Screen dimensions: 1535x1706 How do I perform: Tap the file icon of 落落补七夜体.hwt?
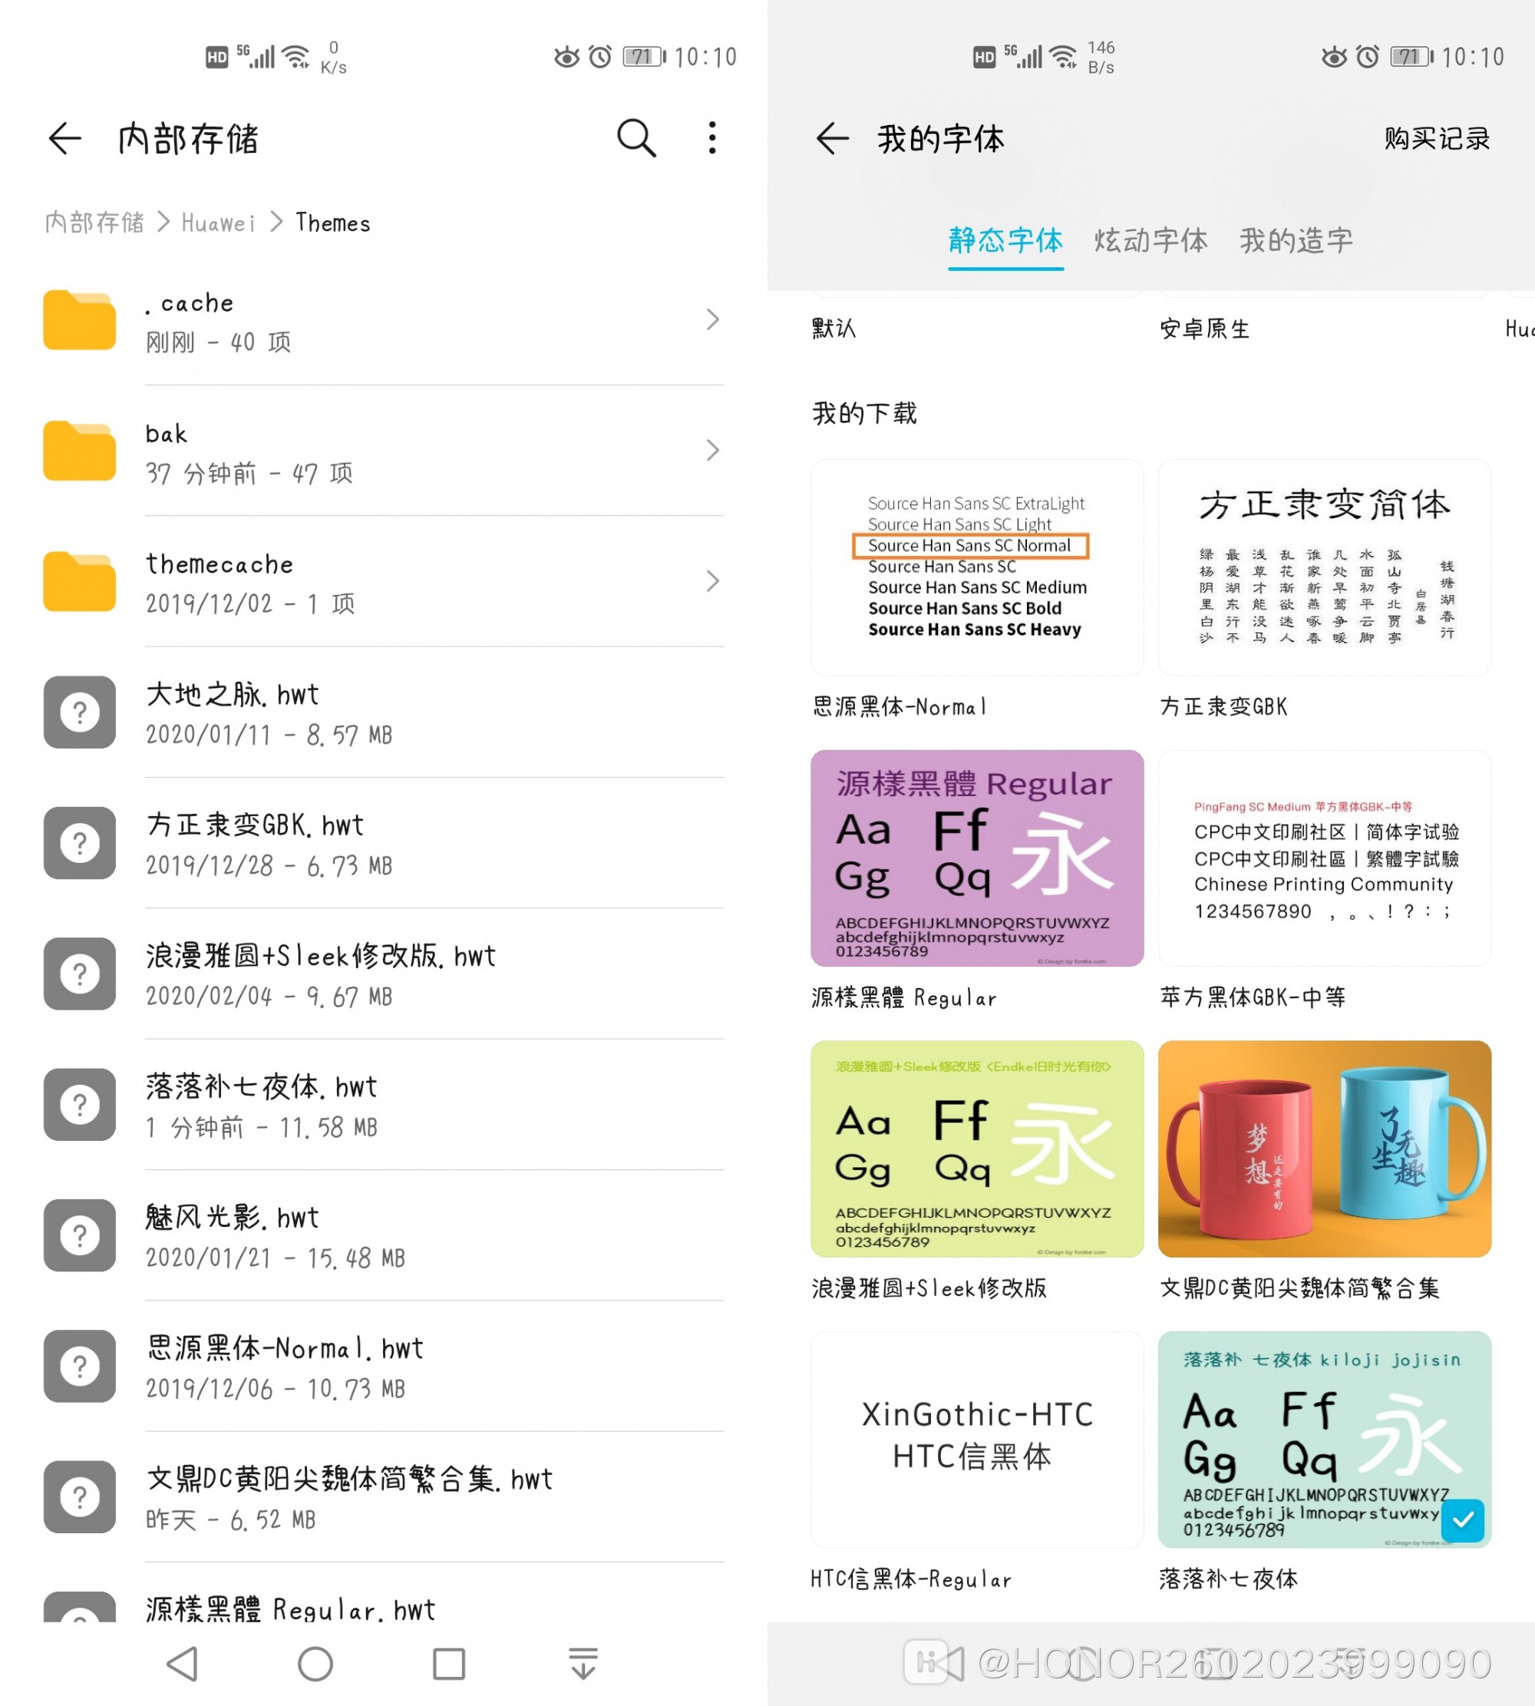pos(79,1104)
